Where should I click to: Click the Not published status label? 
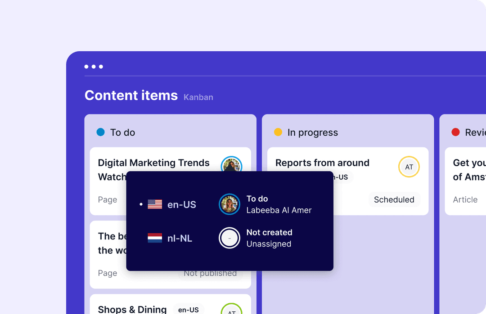[x=210, y=273]
